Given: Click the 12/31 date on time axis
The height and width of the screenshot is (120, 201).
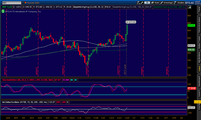Looking at the screenshot, I should [x=127, y=118].
